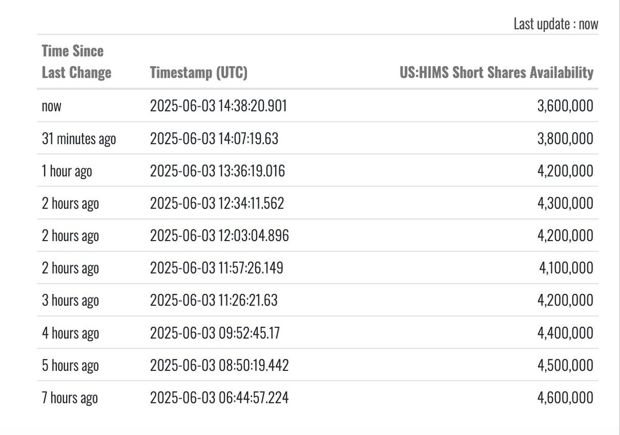Viewport: 620px width, 435px height.
Task: Click the 'Timestamp (UTC)' column header
Action: click(199, 72)
